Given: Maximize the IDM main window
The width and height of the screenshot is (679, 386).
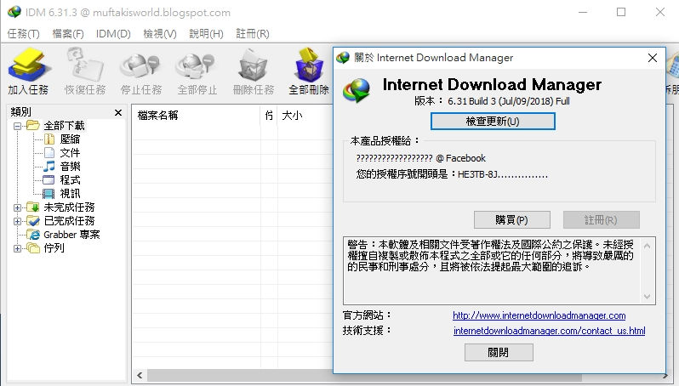Looking at the screenshot, I should click(x=621, y=12).
